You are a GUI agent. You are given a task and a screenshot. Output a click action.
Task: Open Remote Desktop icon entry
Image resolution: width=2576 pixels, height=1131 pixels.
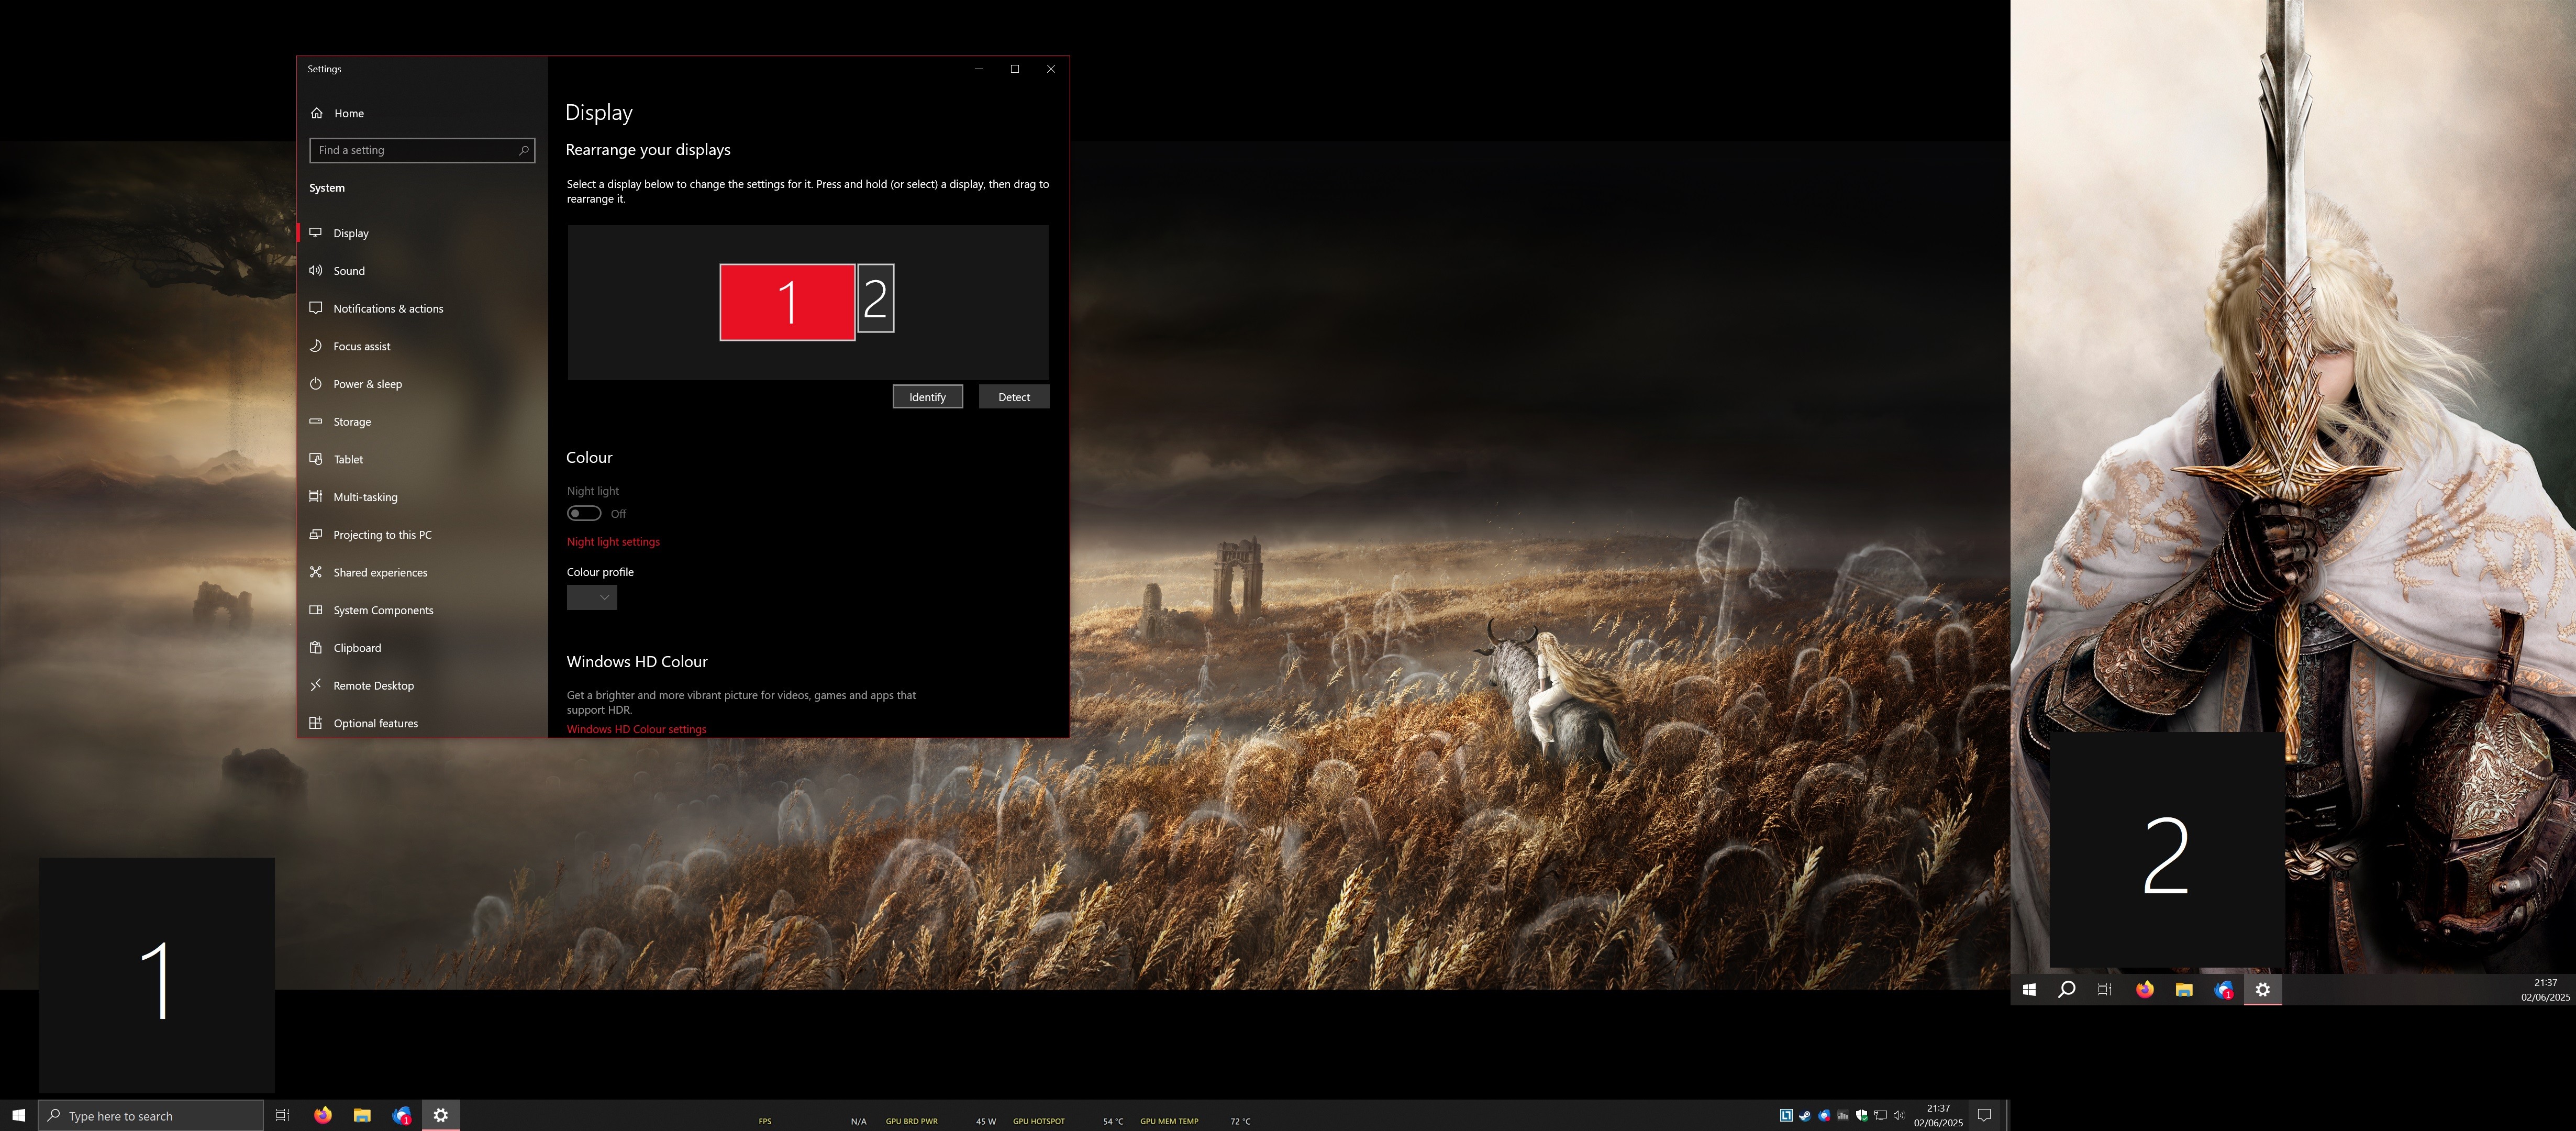coord(316,686)
